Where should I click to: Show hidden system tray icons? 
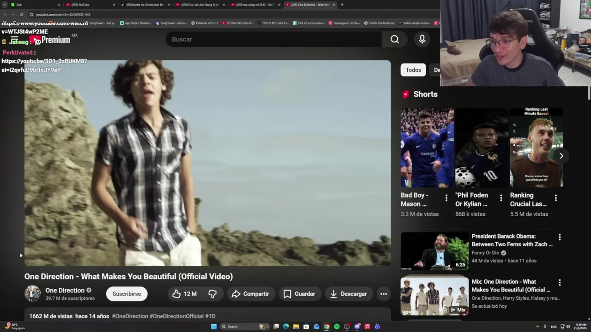click(537, 326)
